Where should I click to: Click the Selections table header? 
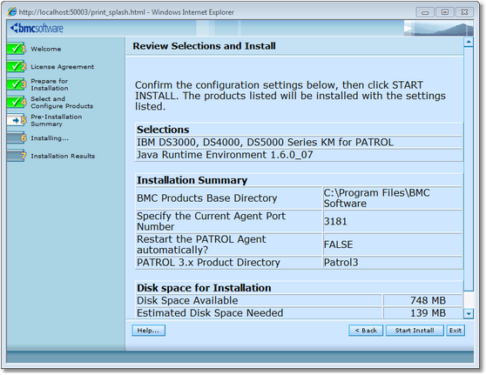pos(299,130)
